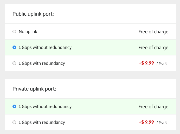
Task: Click the "No uplink" option label
Action: 28,31
